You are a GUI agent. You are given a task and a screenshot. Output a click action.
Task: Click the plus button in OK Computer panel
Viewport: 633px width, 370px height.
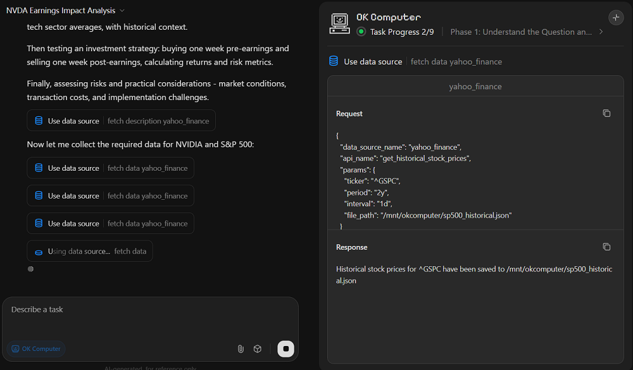tap(615, 18)
